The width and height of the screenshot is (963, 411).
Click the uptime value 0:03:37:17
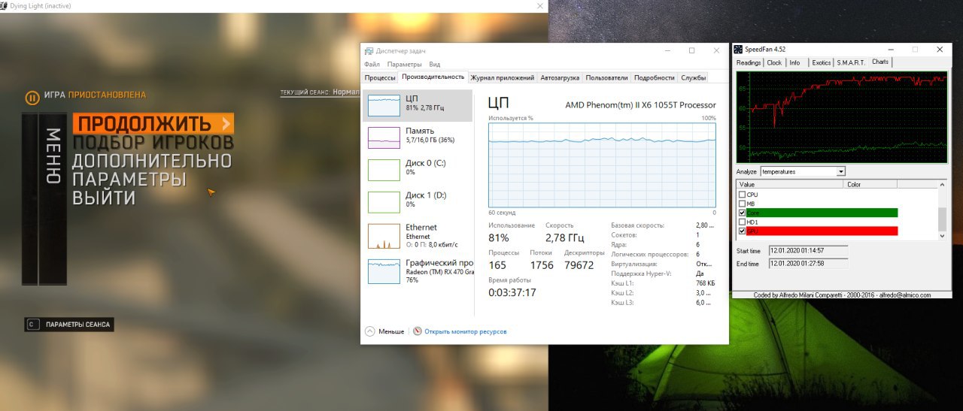pos(512,292)
